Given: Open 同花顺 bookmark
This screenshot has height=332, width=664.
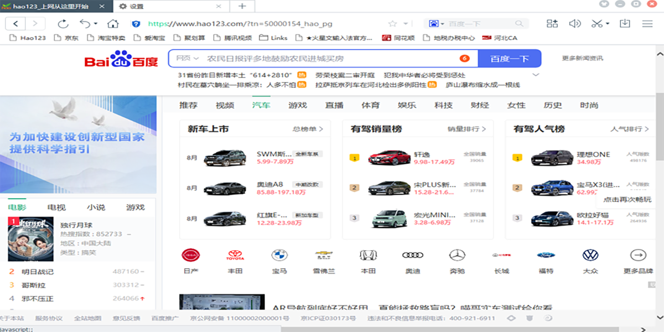Looking at the screenshot, I should 398,38.
